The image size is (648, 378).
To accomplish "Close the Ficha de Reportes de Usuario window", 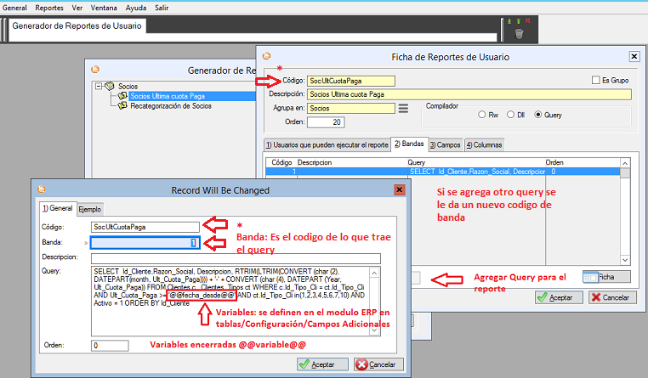I will pos(633,57).
